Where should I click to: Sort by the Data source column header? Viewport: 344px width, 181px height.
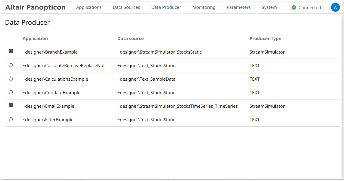click(130, 39)
